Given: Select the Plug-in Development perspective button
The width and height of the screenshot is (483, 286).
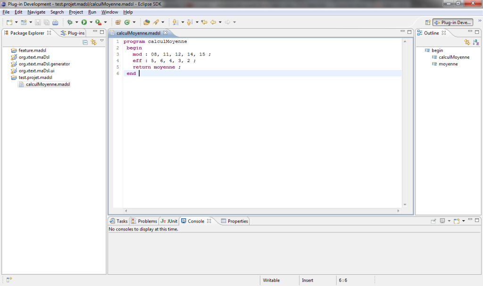Looking at the screenshot, I should (452, 22).
